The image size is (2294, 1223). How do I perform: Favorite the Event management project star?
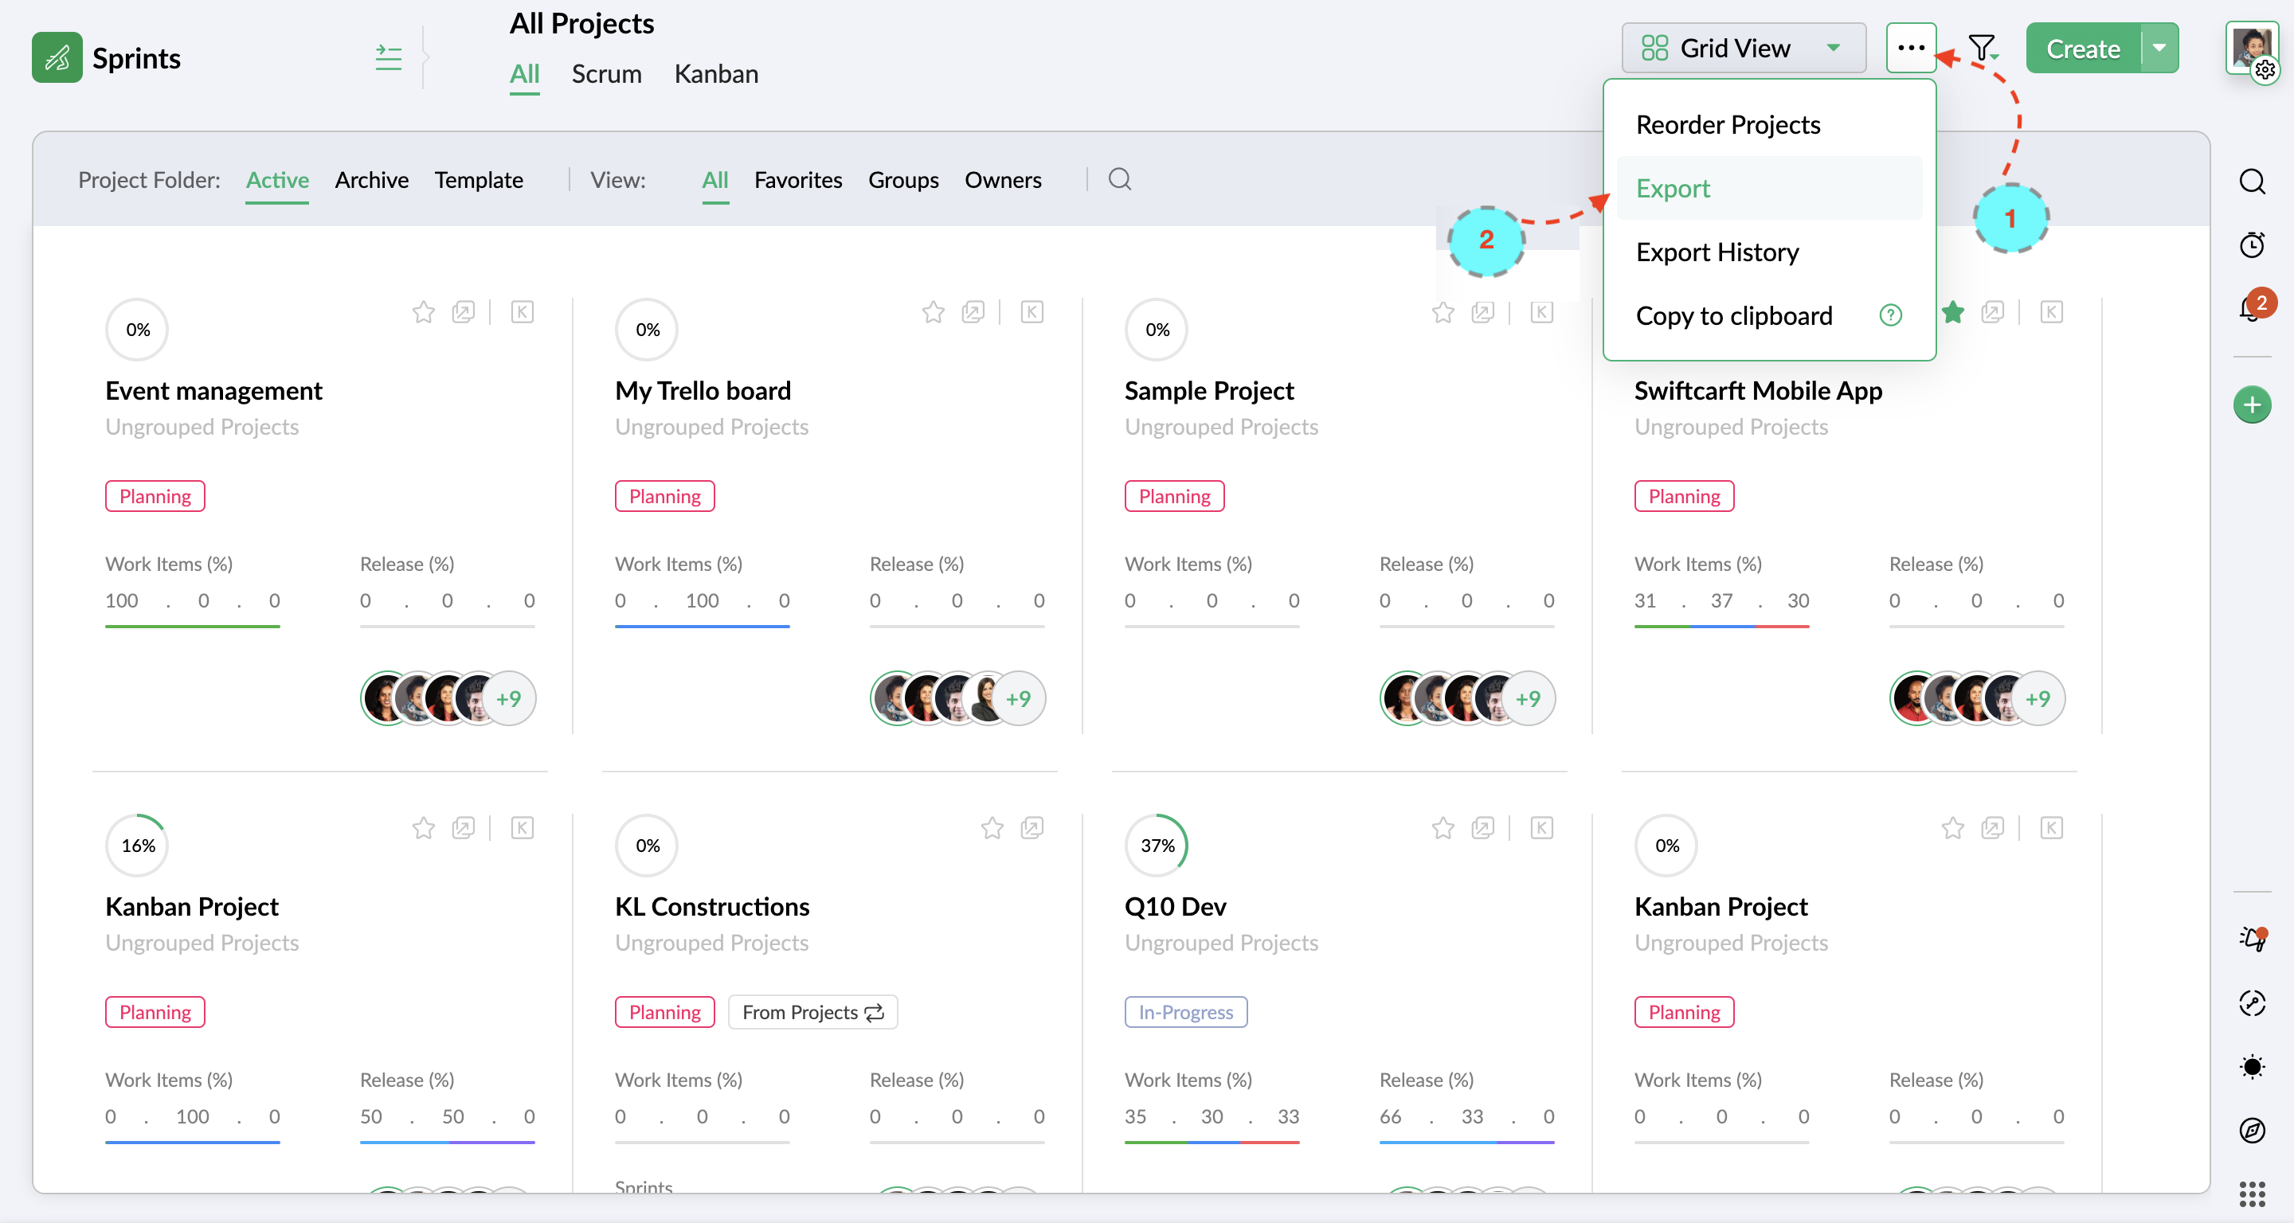tap(423, 312)
